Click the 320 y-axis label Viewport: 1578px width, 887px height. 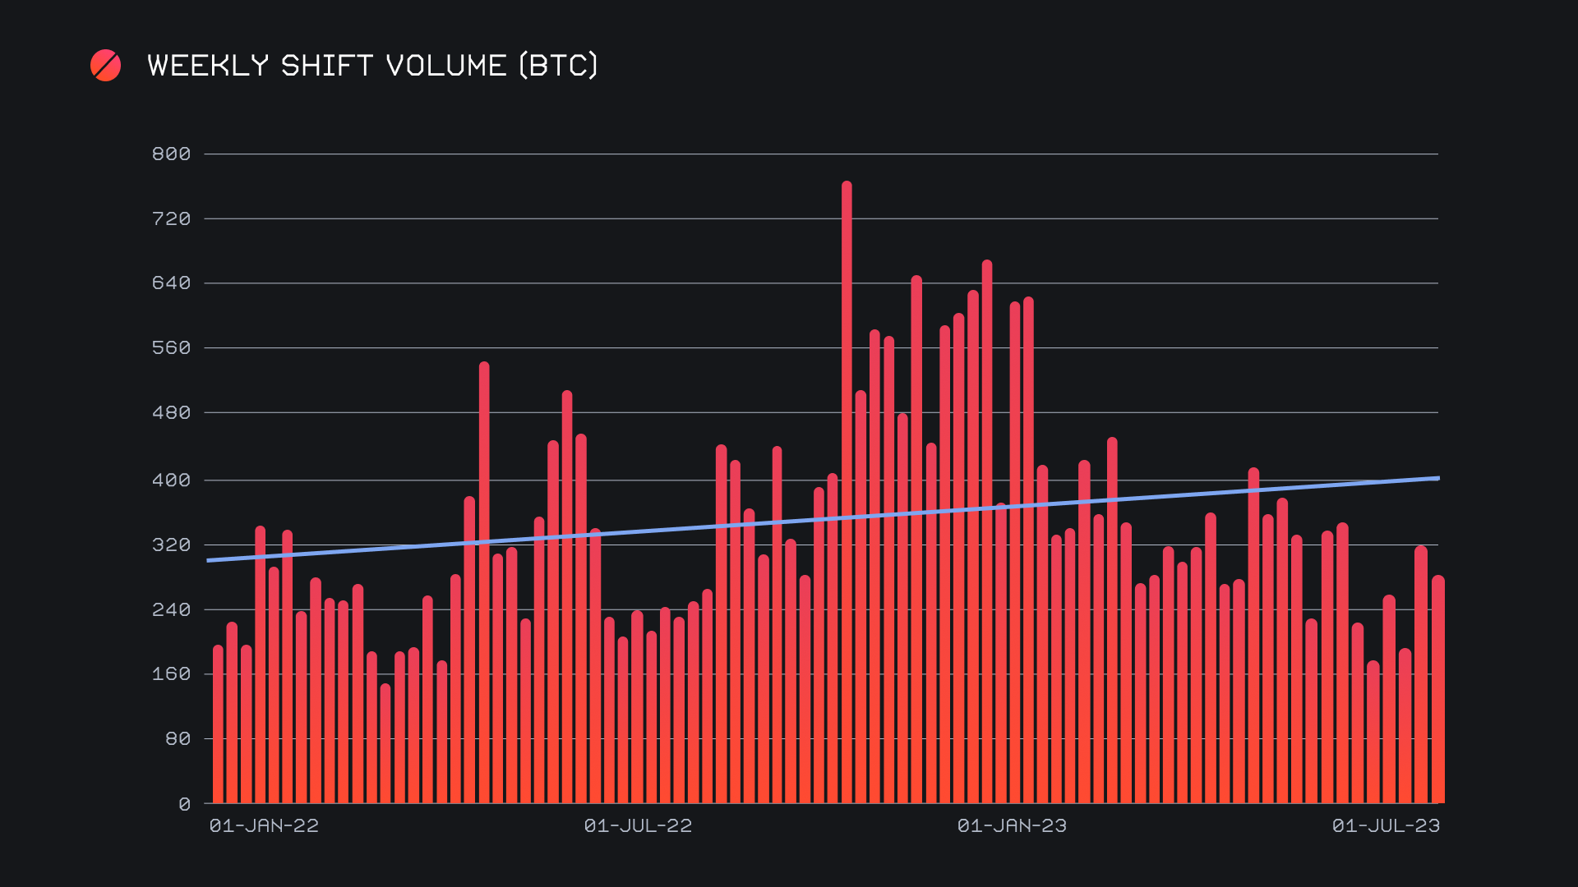click(171, 545)
